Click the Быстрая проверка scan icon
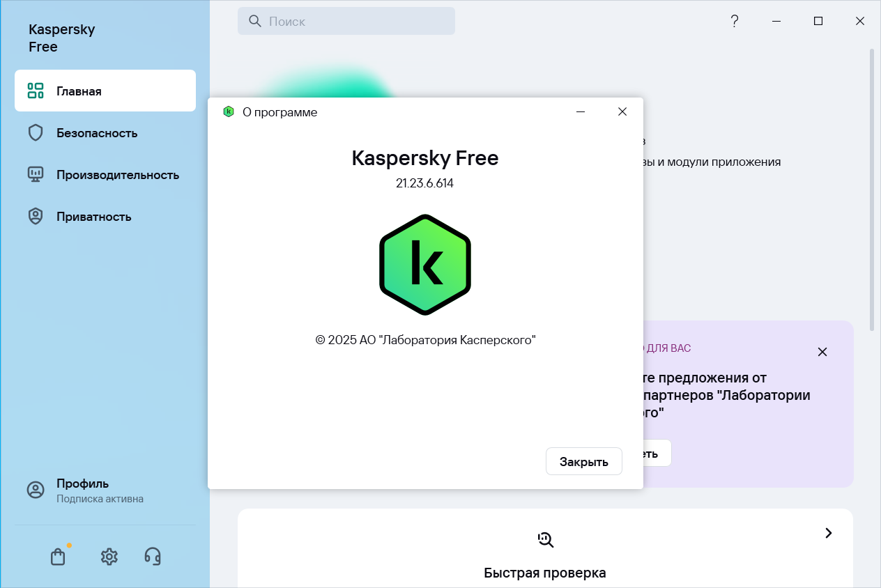Viewport: 881px width, 588px height. point(545,539)
